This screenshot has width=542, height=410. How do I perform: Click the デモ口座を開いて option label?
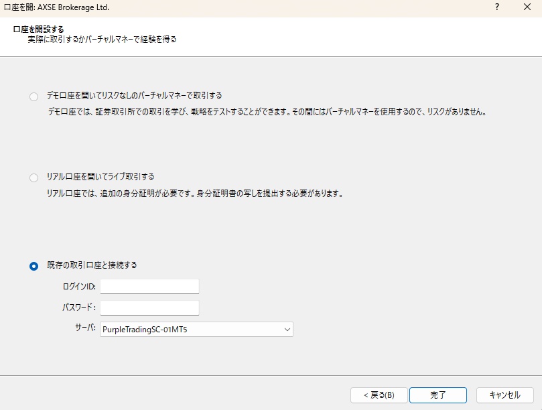click(134, 96)
